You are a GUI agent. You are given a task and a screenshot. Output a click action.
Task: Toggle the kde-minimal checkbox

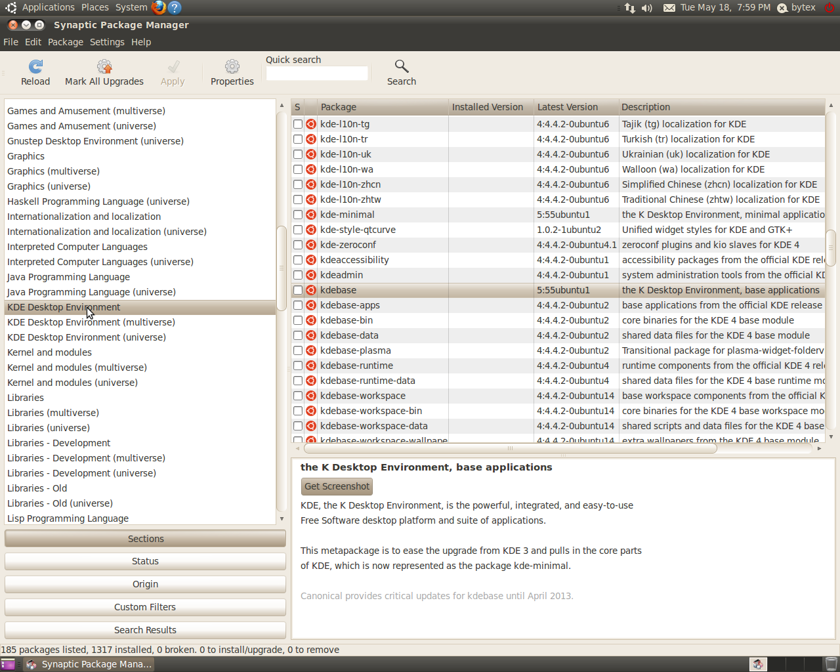(x=298, y=215)
